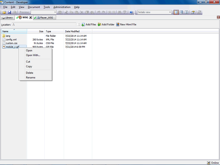
Task: Click the Properties toolbar icon
Action: pyautogui.click(x=193, y=12)
